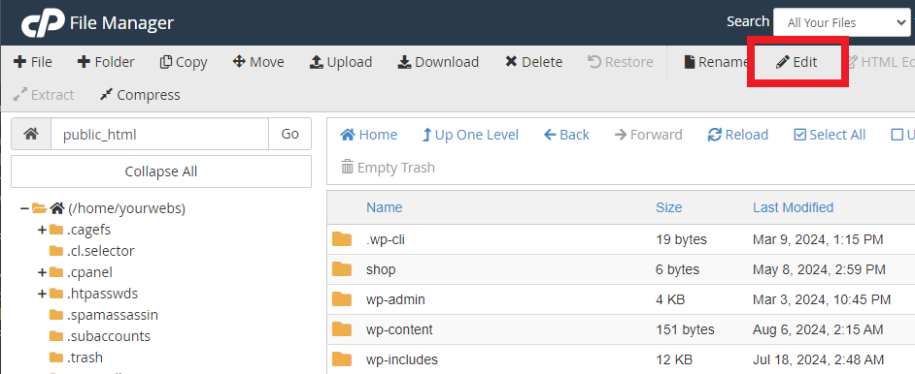Open the HTML Editor button
The width and height of the screenshot is (915, 374).
(880, 62)
